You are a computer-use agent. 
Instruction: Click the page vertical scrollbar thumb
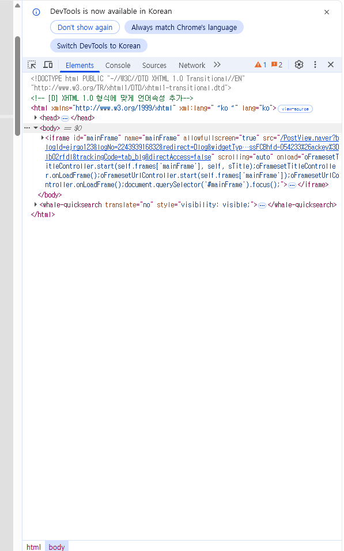[x=17, y=86]
